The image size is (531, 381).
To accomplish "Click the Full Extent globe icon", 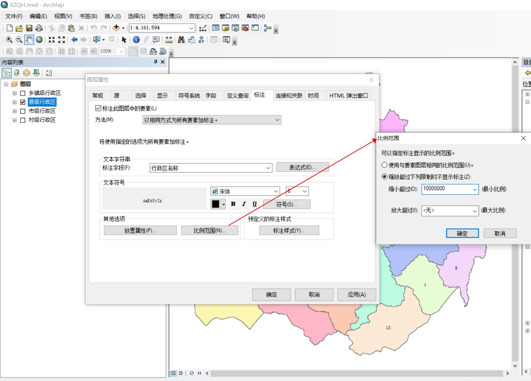I will tap(39, 40).
